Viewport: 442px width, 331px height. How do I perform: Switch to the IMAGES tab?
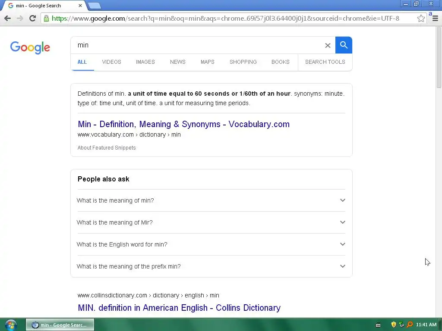coord(145,62)
